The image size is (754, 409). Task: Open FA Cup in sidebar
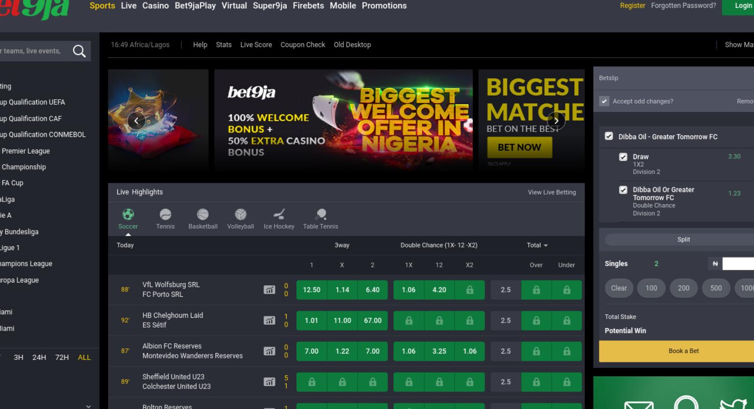[12, 183]
